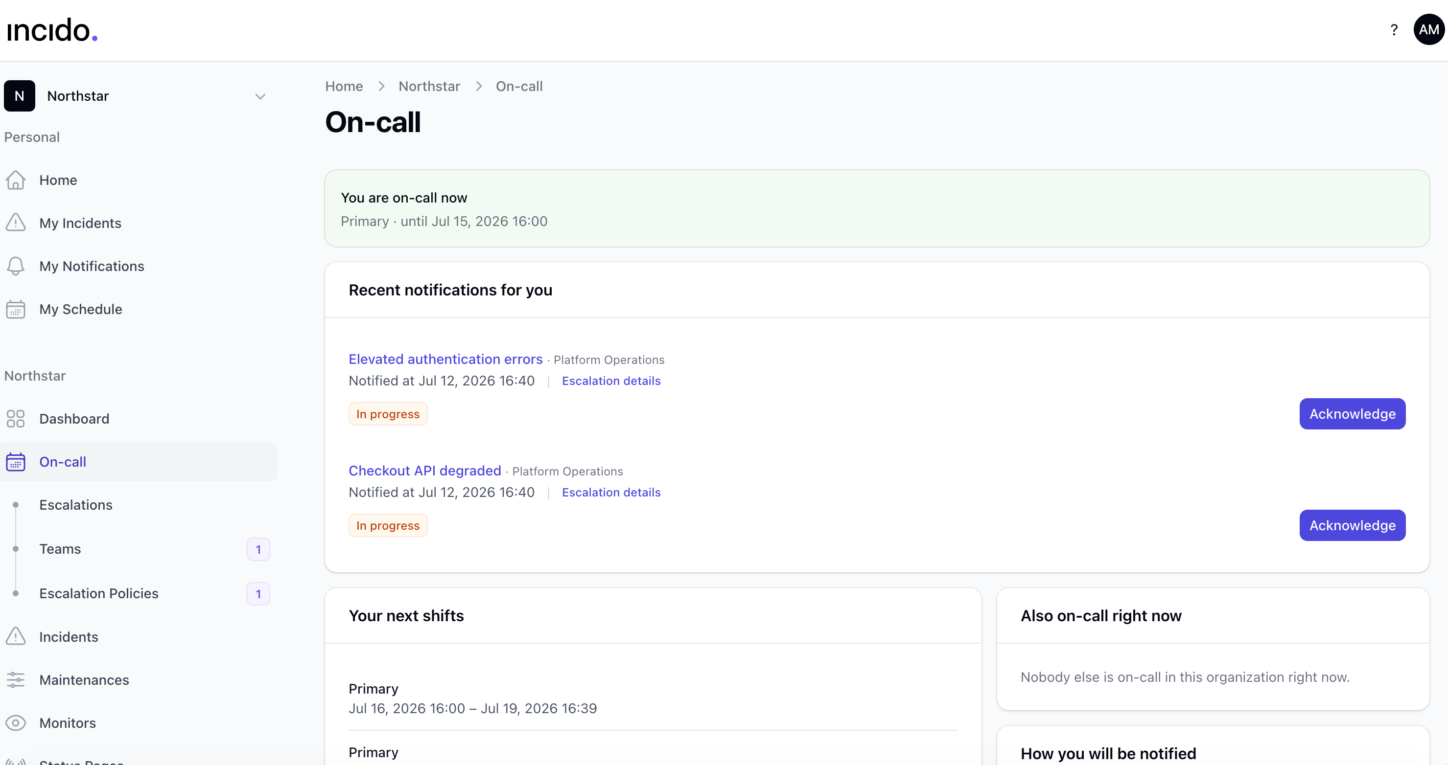Viewport: 1448px width, 765px height.
Task: Click In progress badge under Checkout API degraded
Action: (x=388, y=526)
